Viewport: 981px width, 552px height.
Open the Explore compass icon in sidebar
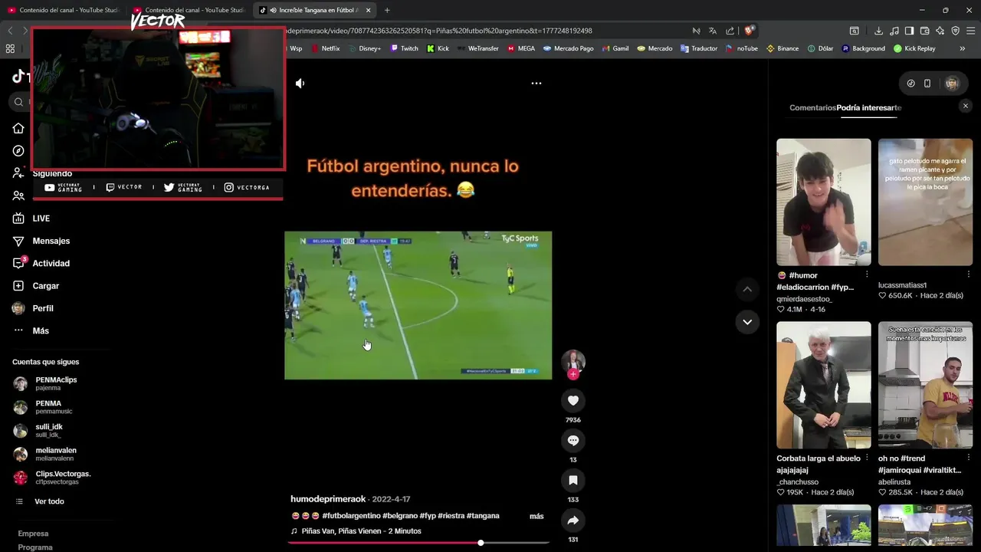[x=18, y=151]
